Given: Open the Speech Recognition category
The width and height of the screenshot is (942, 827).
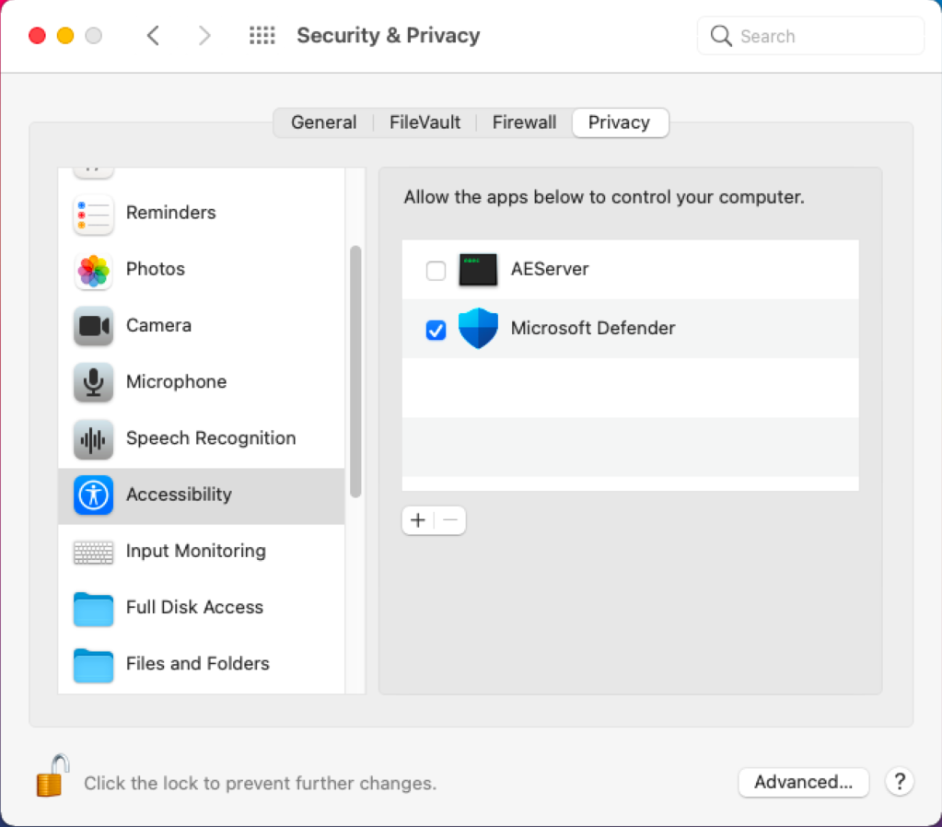Looking at the screenshot, I should 202,438.
